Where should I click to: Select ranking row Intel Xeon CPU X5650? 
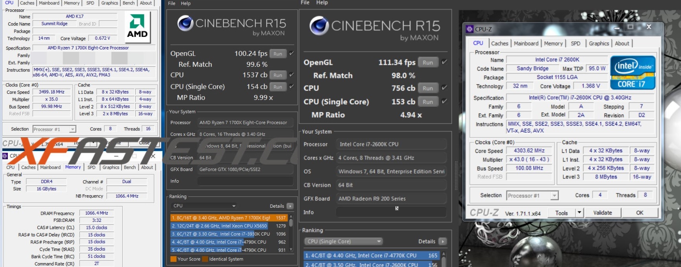tap(229, 226)
